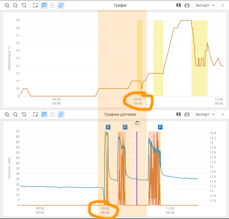Open the legend icon in top chart toolbar
Viewport: 229px width, 219px height.
pyautogui.click(x=178, y=5)
